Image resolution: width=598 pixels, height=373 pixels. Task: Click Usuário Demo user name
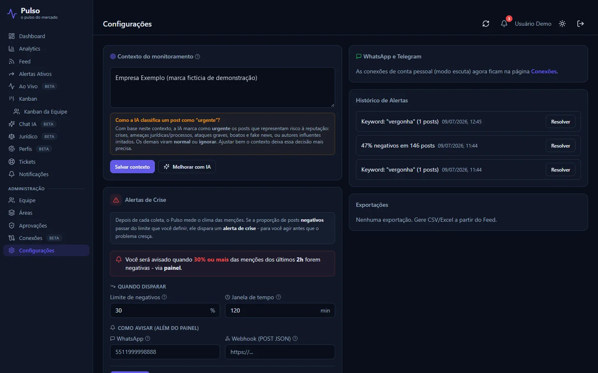pyautogui.click(x=533, y=24)
